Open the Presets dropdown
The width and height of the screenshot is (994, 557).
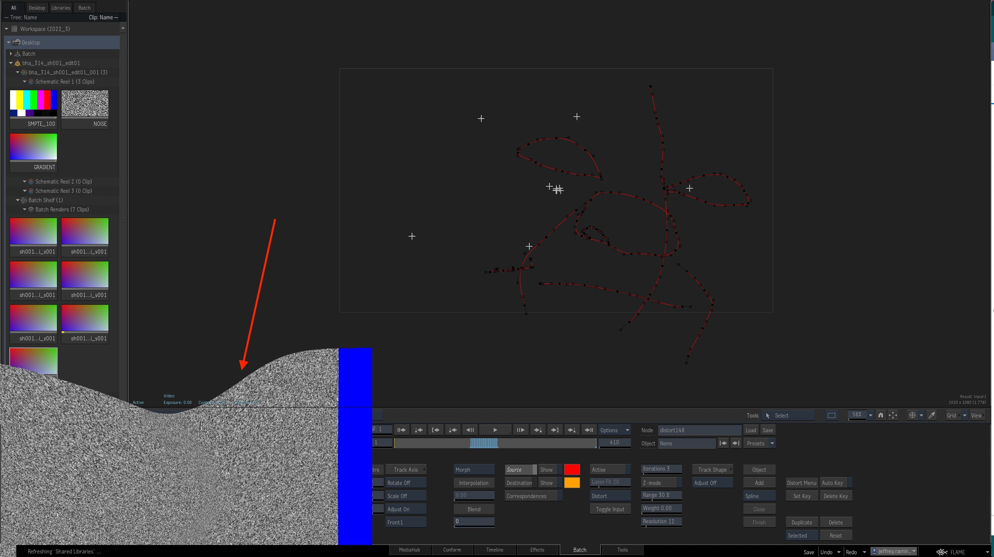(x=759, y=444)
